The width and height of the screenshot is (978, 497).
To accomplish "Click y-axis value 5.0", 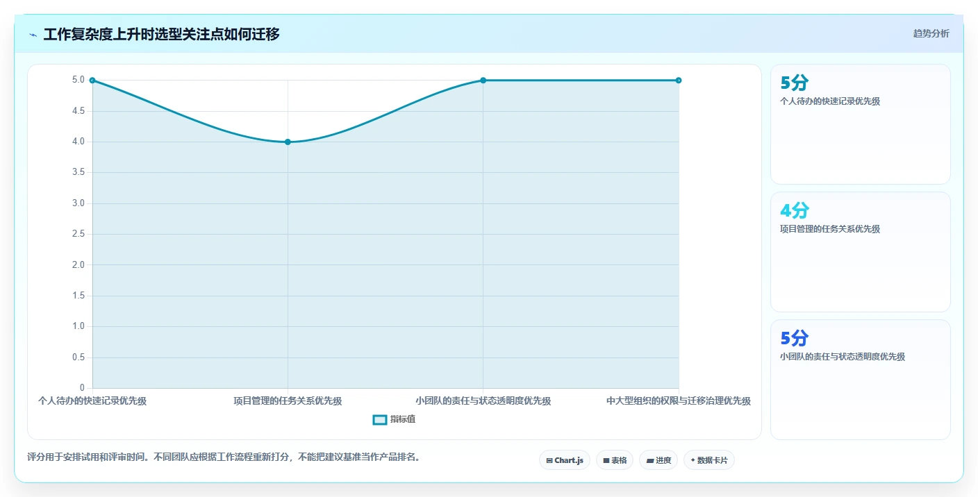I will pos(78,80).
